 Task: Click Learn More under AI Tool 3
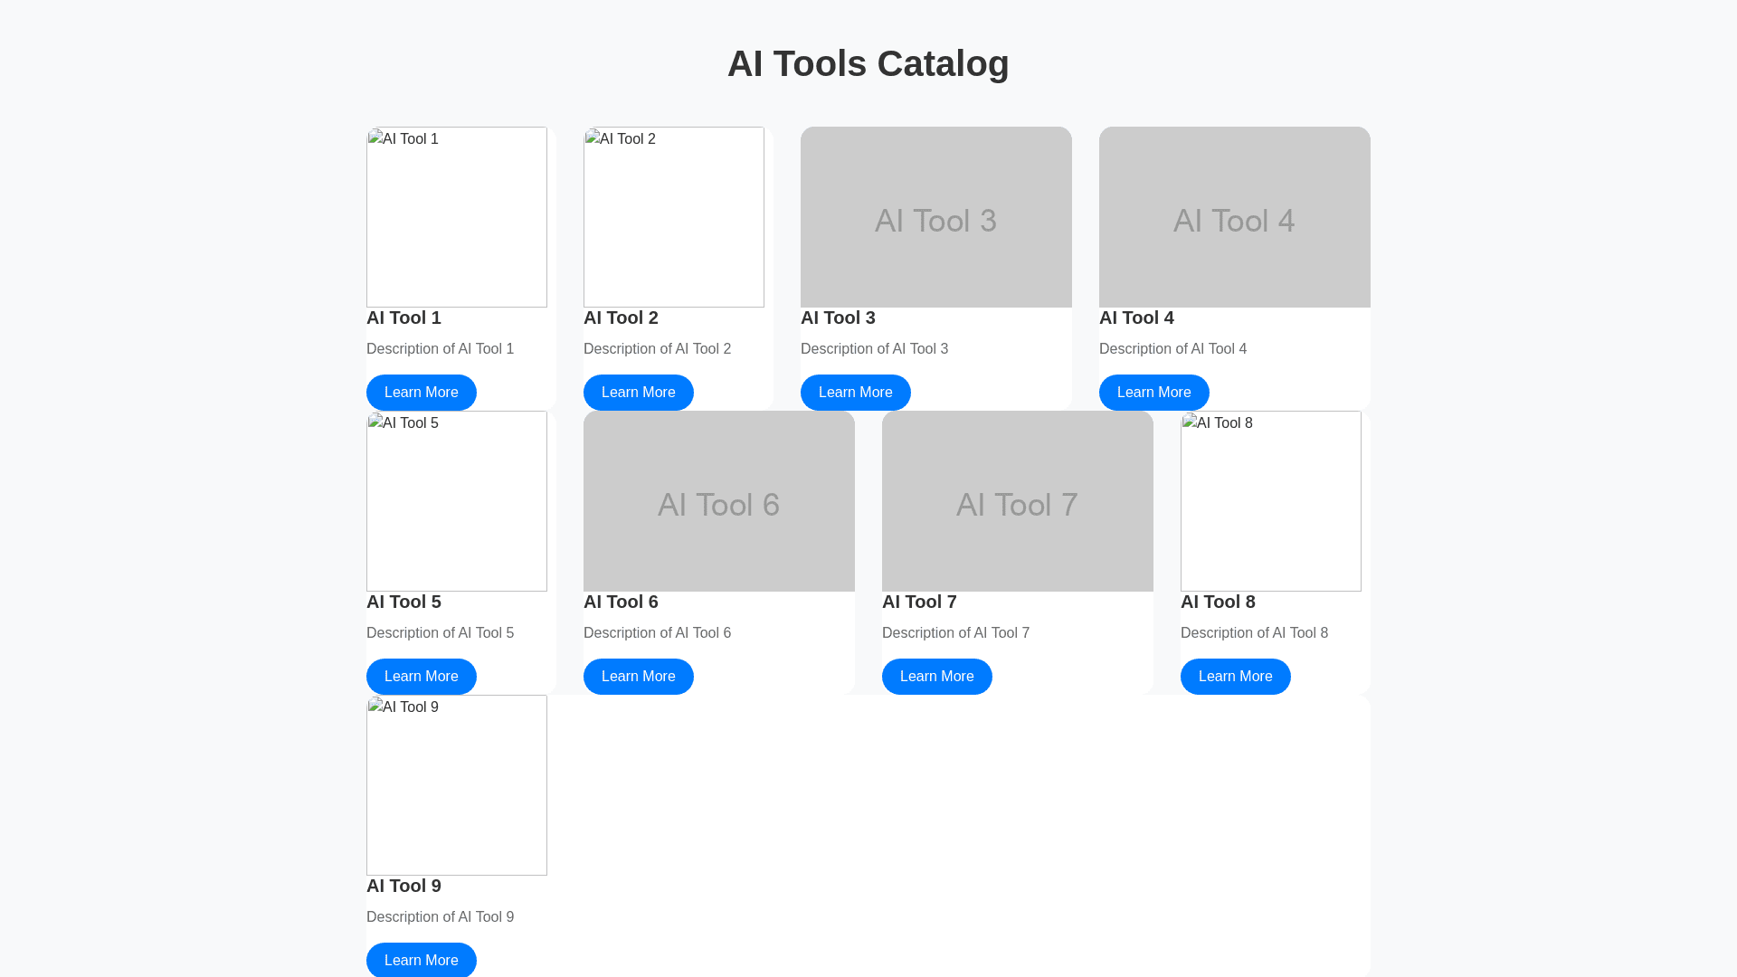coord(855,393)
